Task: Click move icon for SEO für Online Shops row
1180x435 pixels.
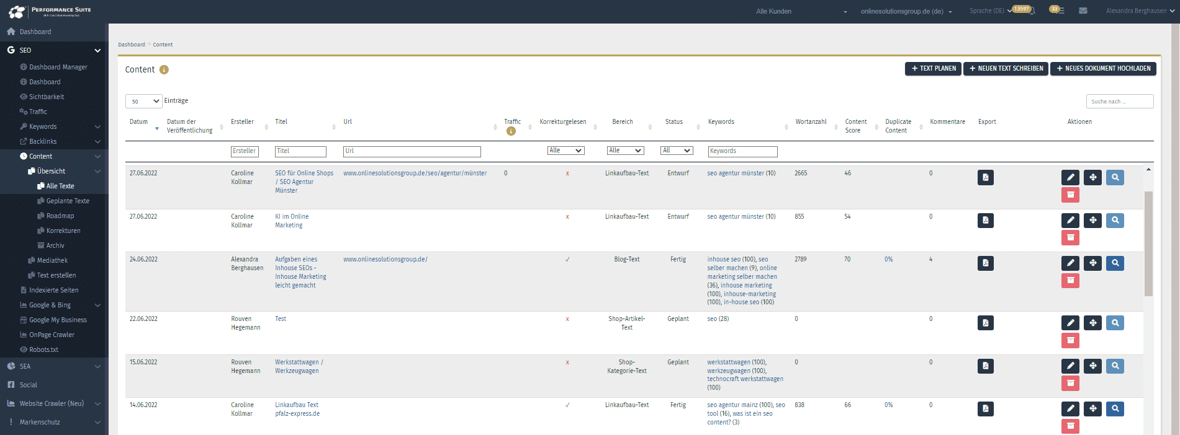Action: (x=1093, y=178)
